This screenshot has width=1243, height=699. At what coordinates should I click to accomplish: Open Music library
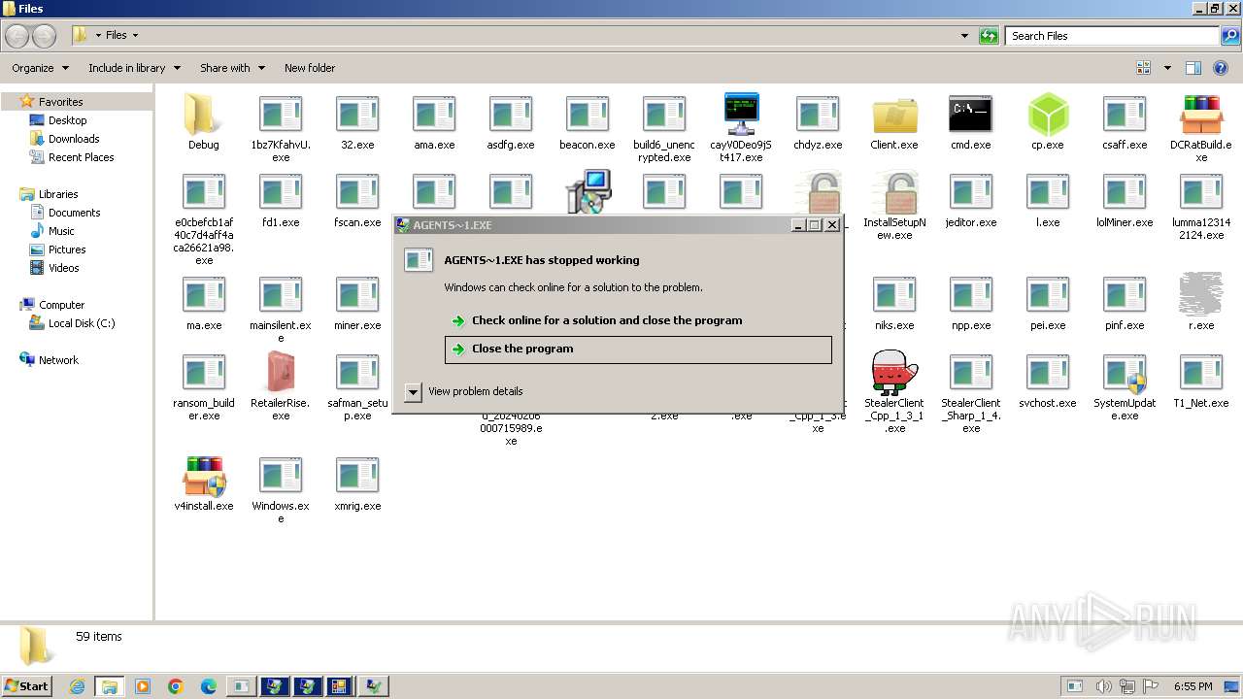(x=61, y=231)
